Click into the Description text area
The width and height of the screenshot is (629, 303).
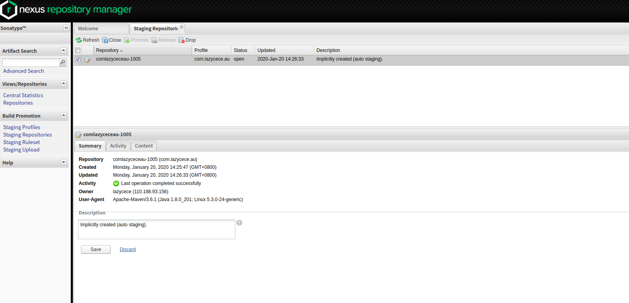point(157,229)
